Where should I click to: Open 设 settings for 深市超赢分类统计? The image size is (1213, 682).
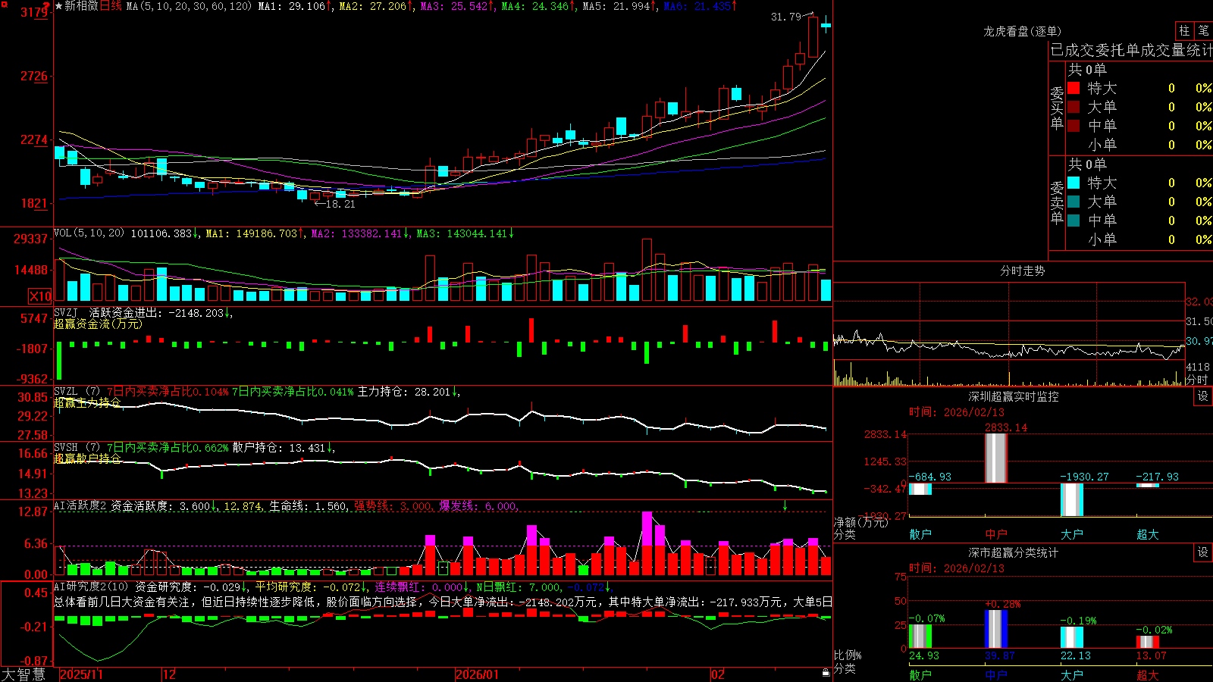[1203, 552]
